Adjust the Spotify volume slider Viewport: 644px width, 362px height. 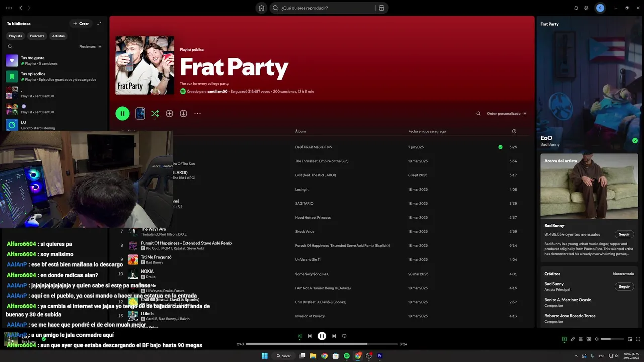pos(612,339)
